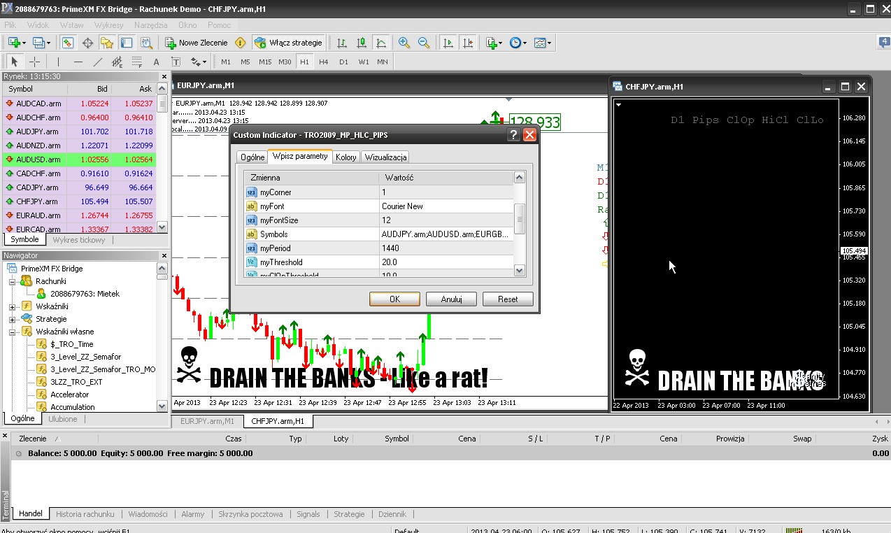Screen dimensions: 891x533
Task: Toggle Włącz strategie button
Action: coord(289,43)
